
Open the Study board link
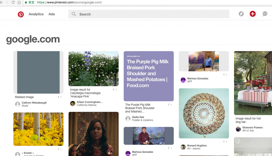[x=25, y=106]
